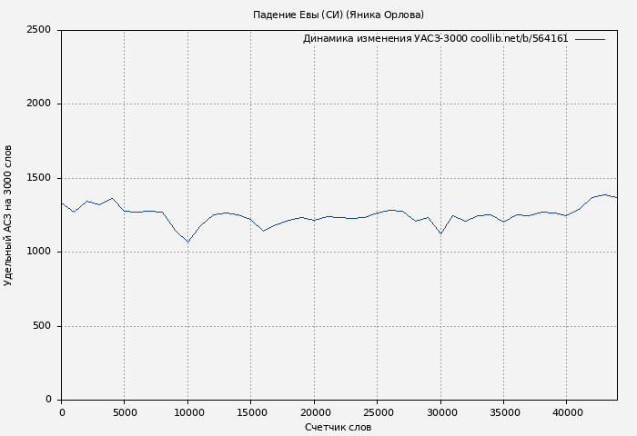Click the 5000 tick on x-axis
Screen dimensions: 637x436
click(x=125, y=412)
